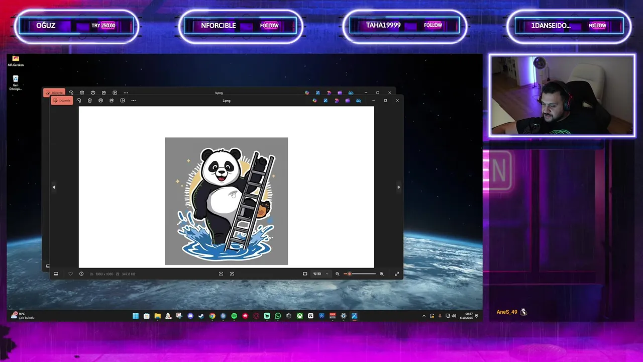Click the visual search scan icon
The width and height of the screenshot is (643, 362).
click(x=221, y=274)
